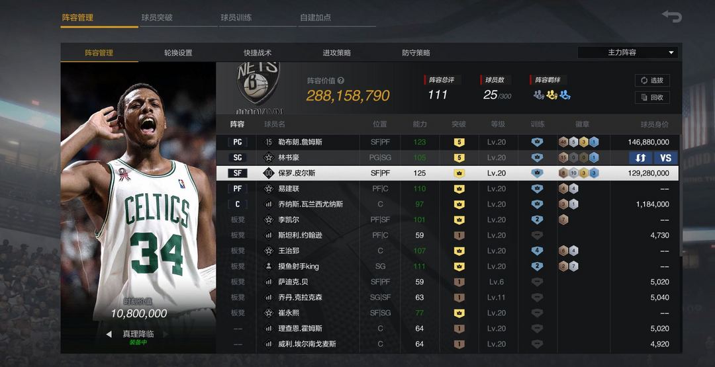
Task: Go to the next card skin with right arrow
Action: point(166,334)
